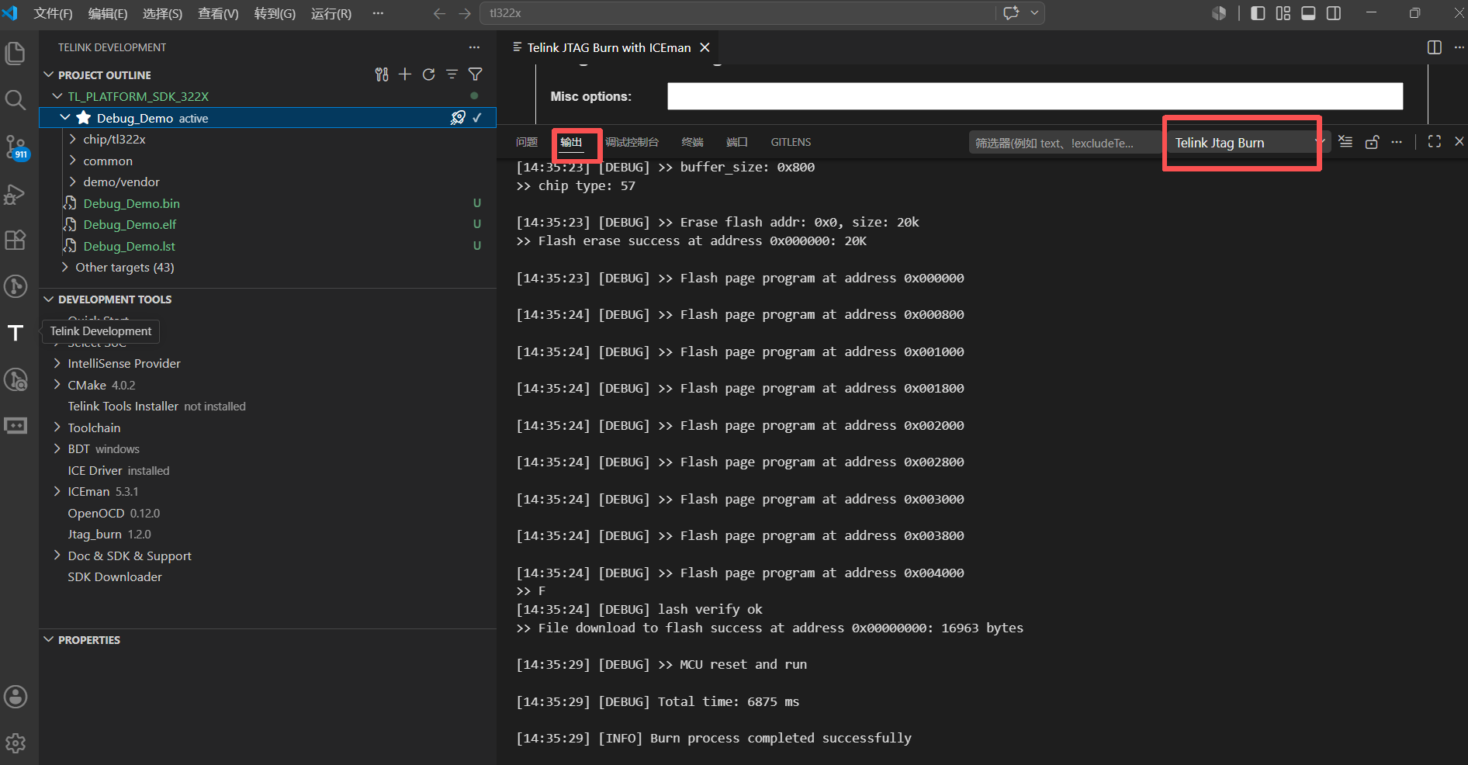Switch to the GITLENS panel tab
1468x765 pixels.
[x=791, y=142]
